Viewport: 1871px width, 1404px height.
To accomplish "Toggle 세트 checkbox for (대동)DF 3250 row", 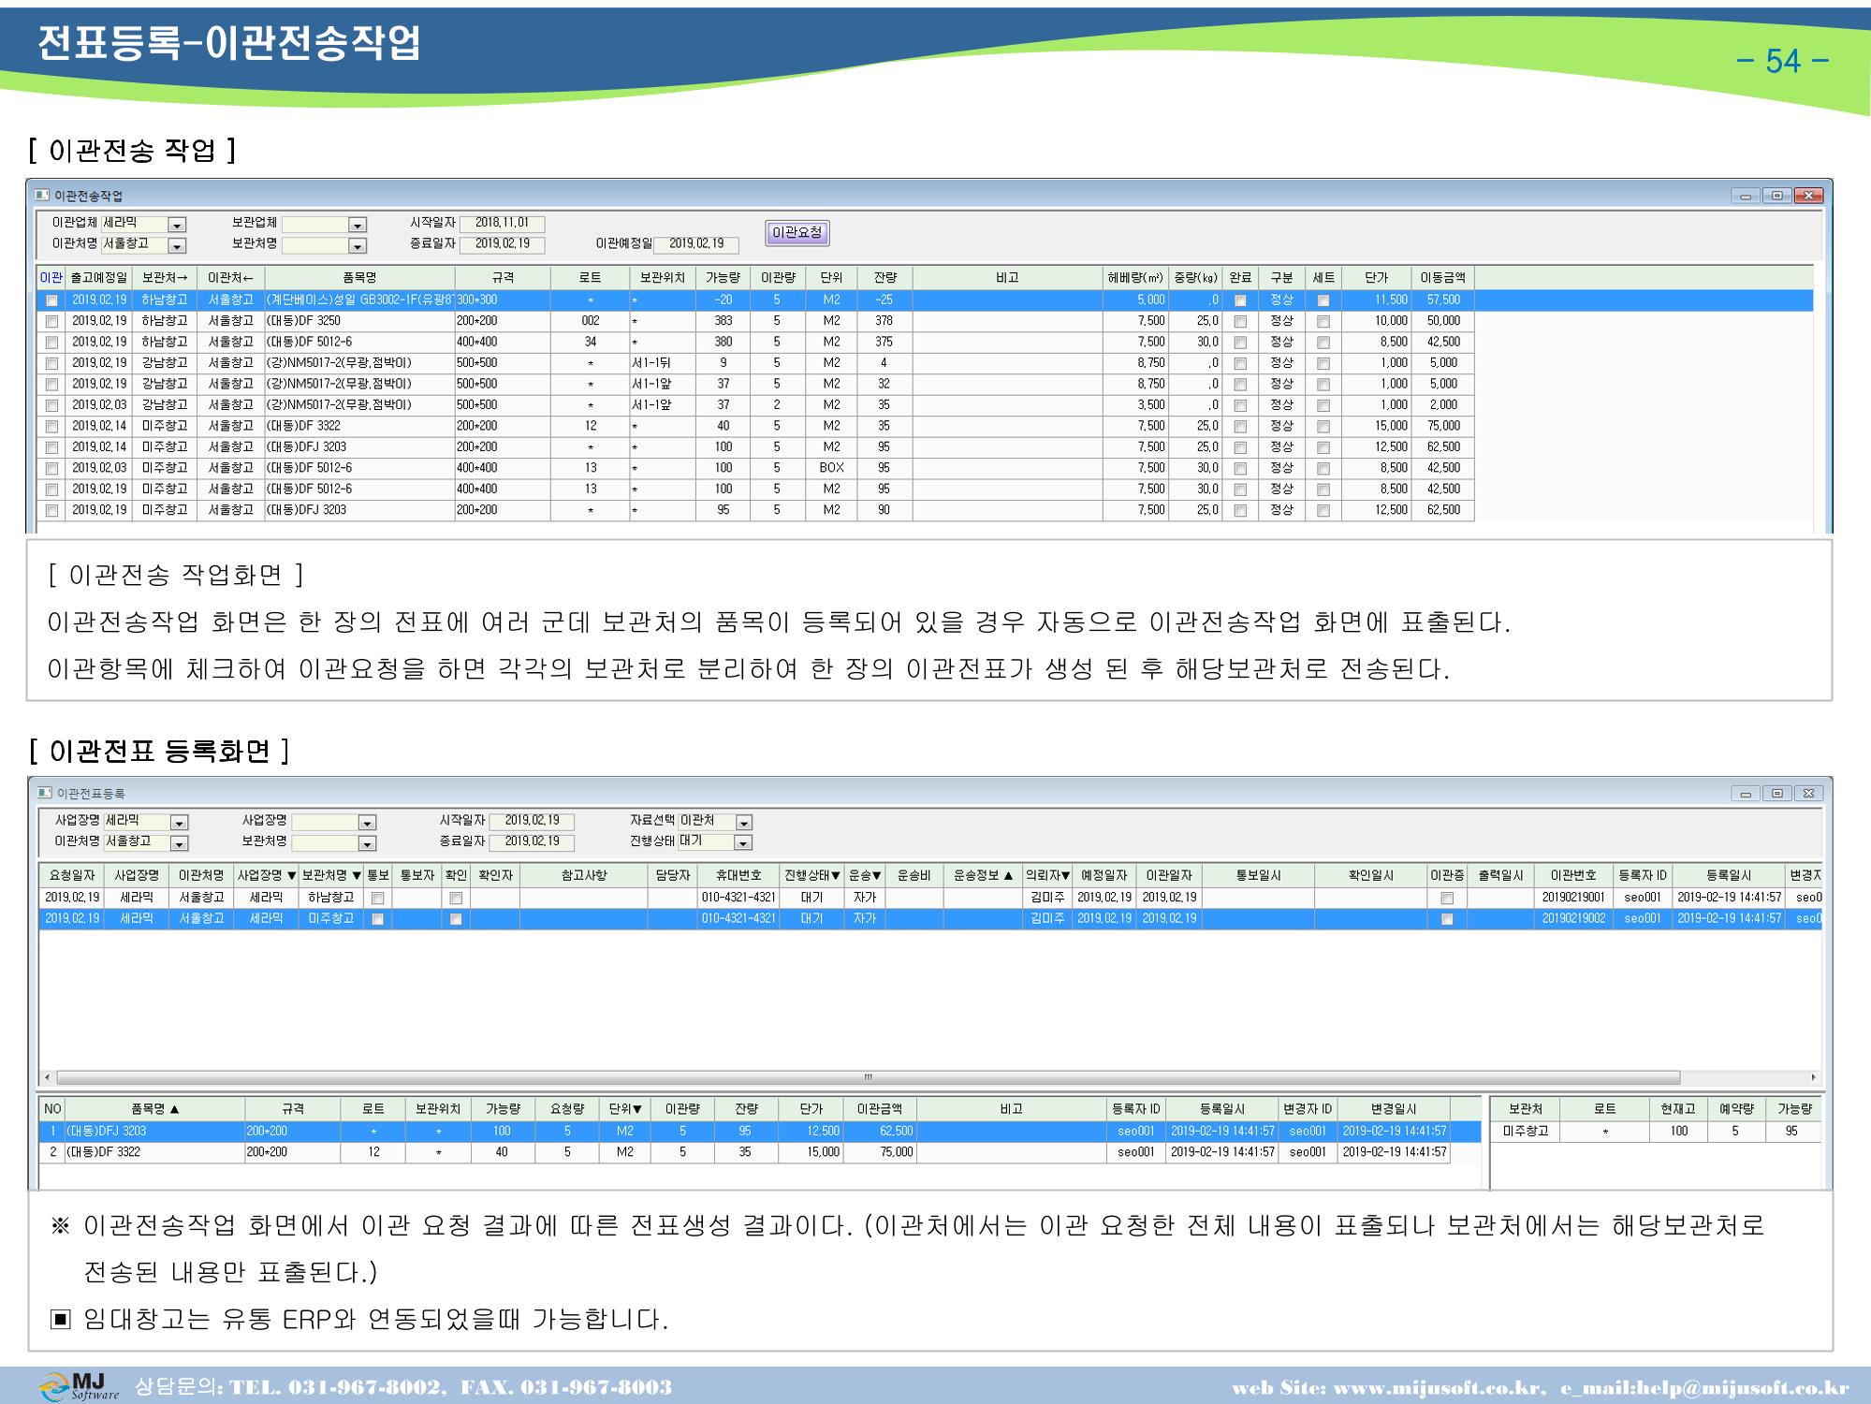I will click(x=1323, y=321).
